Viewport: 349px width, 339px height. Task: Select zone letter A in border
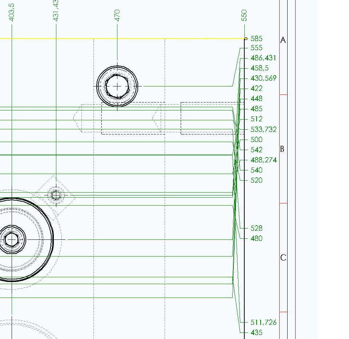click(283, 40)
